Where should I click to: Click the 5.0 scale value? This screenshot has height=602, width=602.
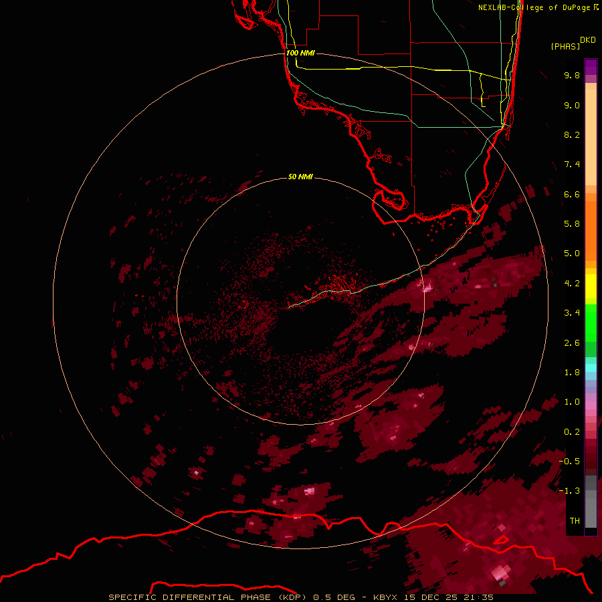pos(572,254)
